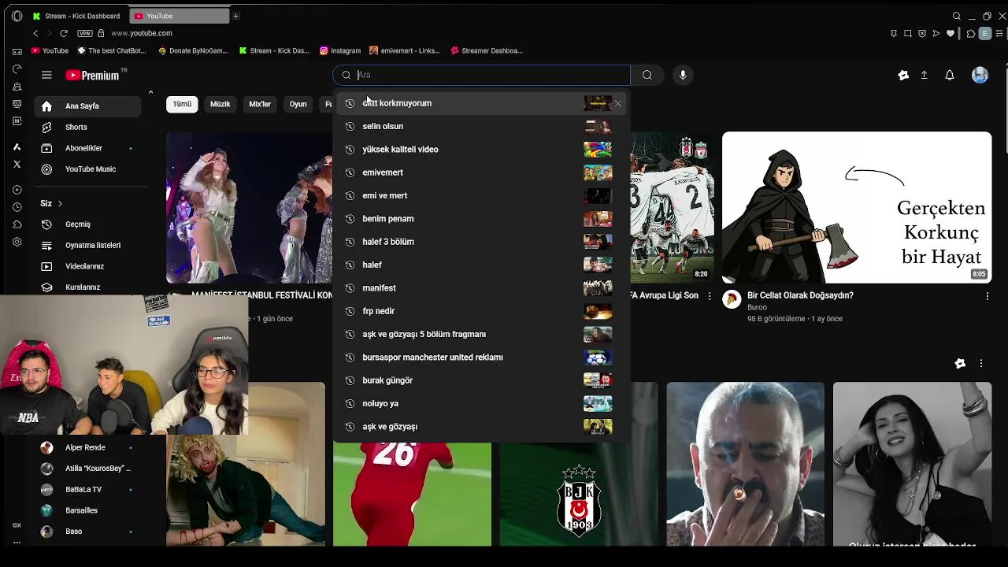Screen dimensions: 1008x567
Task: Click the www.youtube.com address bar
Action: (142, 33)
